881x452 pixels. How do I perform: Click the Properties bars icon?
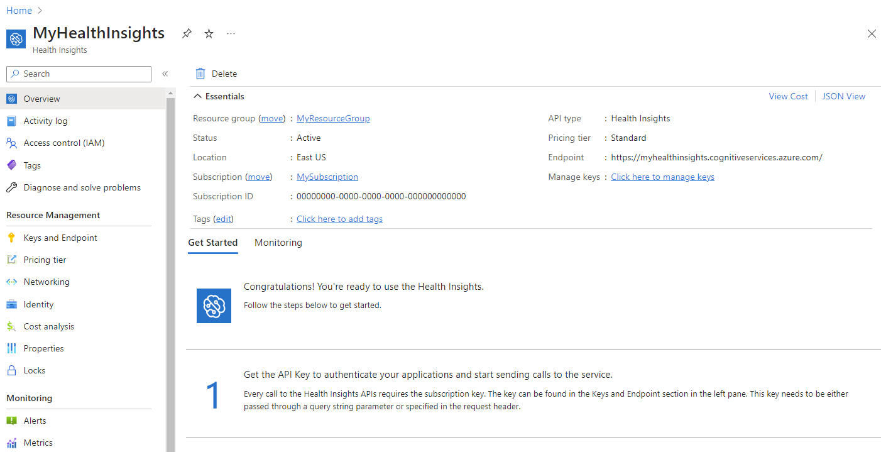[x=11, y=348]
